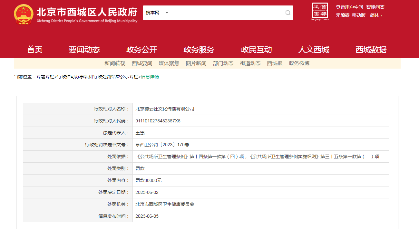Screen dimensions: 419x238
Task: Open the 智能问答 link
Action: (x=375, y=7)
